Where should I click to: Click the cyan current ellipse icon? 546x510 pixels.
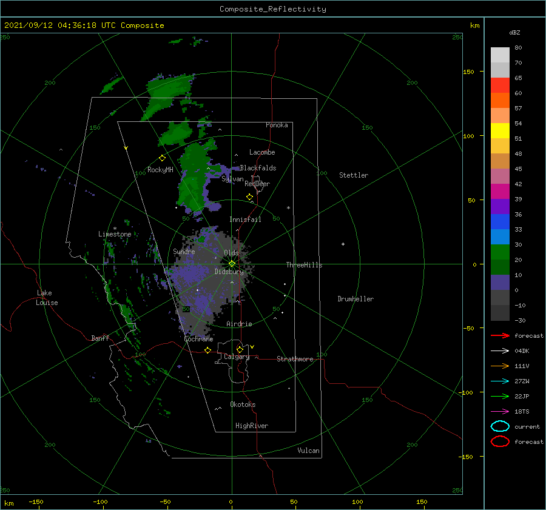500,426
